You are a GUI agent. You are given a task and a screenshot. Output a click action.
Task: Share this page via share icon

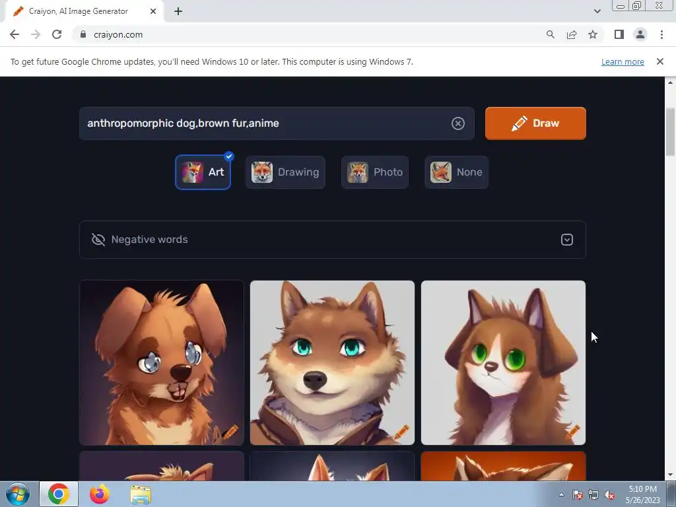tap(572, 34)
